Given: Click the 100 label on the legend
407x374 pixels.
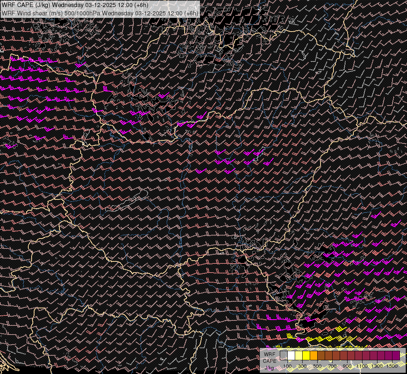Looking at the screenshot, I should click(x=287, y=366).
